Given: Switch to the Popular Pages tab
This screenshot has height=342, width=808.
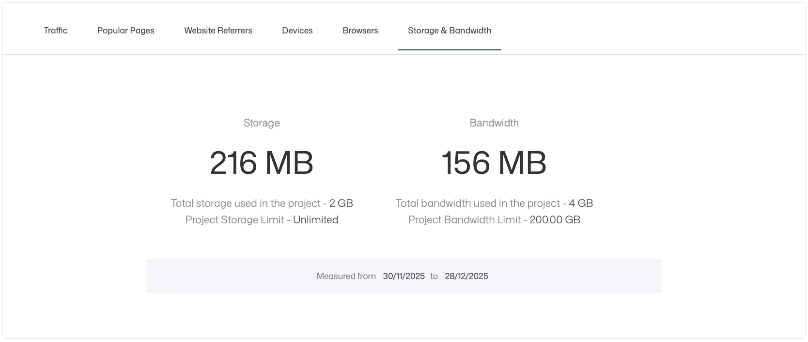Looking at the screenshot, I should (x=125, y=31).
